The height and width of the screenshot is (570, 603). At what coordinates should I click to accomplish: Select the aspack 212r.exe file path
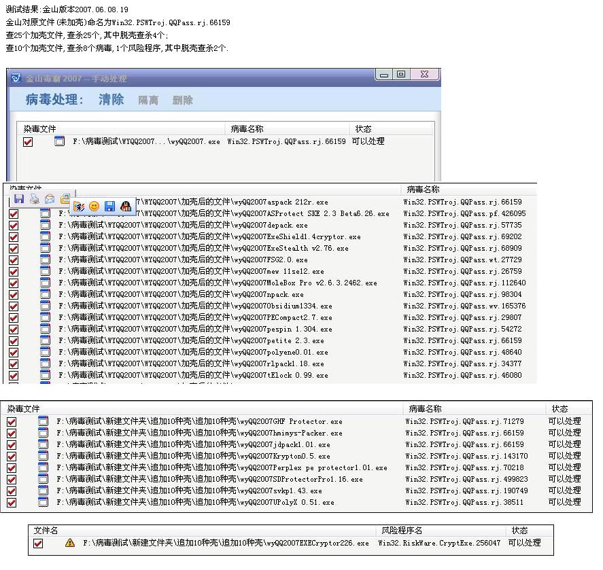(x=233, y=202)
